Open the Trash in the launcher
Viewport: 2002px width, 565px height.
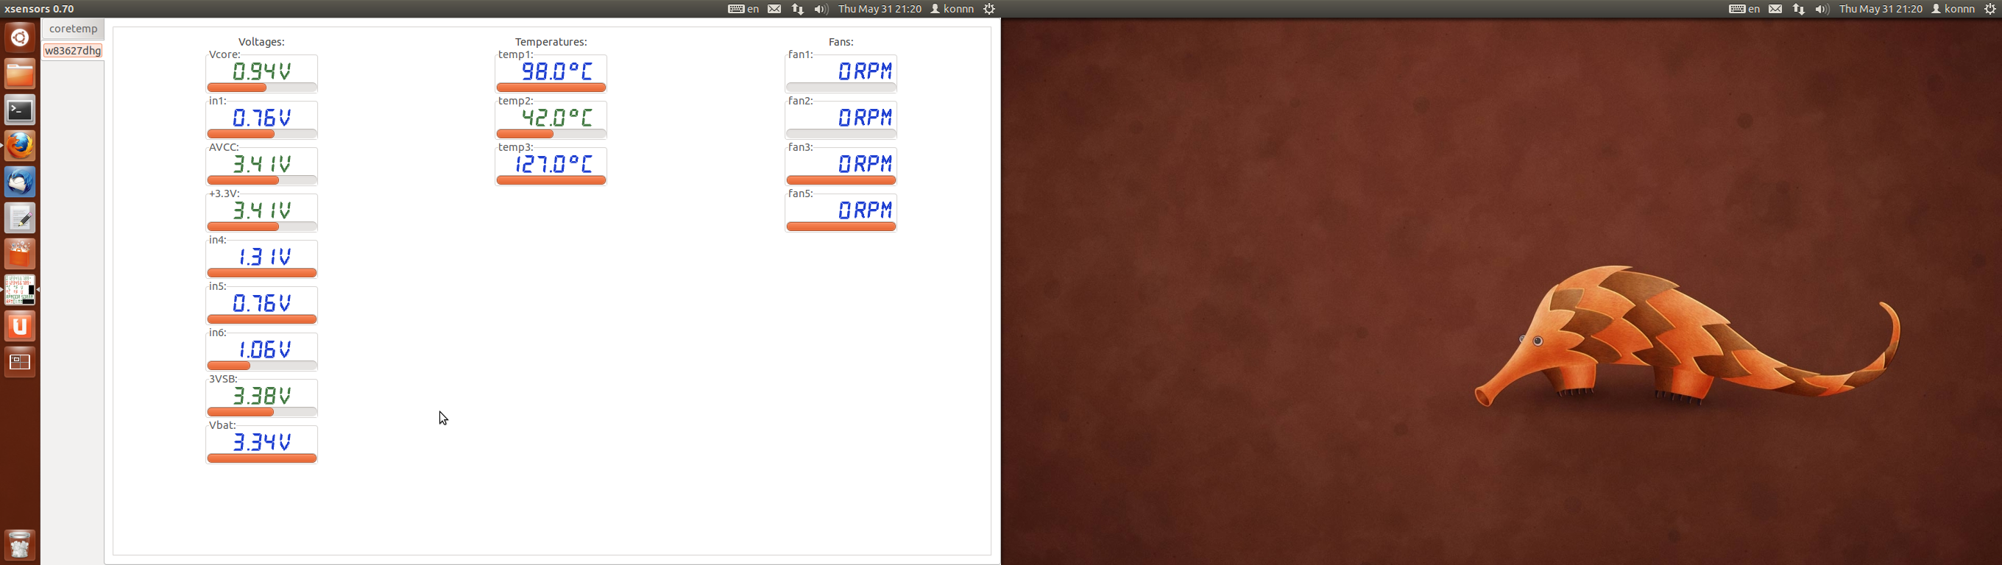pyautogui.click(x=20, y=544)
